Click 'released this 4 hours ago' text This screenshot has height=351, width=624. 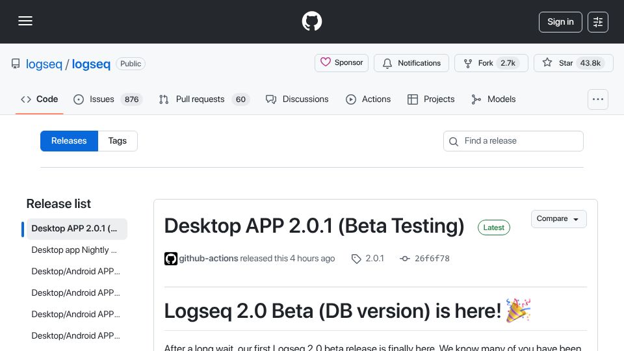pyautogui.click(x=287, y=258)
